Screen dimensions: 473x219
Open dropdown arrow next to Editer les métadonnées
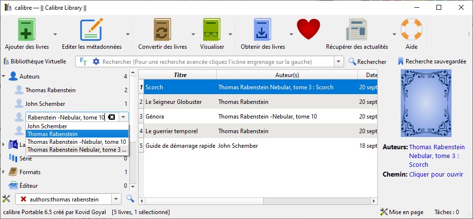coord(128,34)
